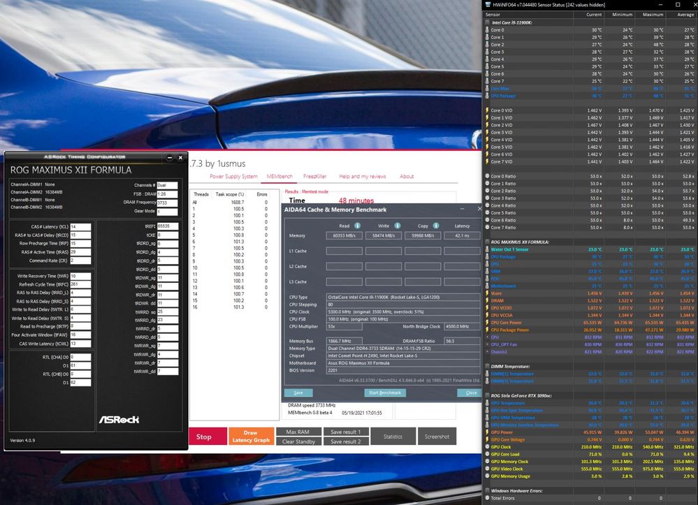This screenshot has height=505, width=698.
Task: Click the icon beside GPU Memory Usage row
Action: pyautogui.click(x=487, y=476)
